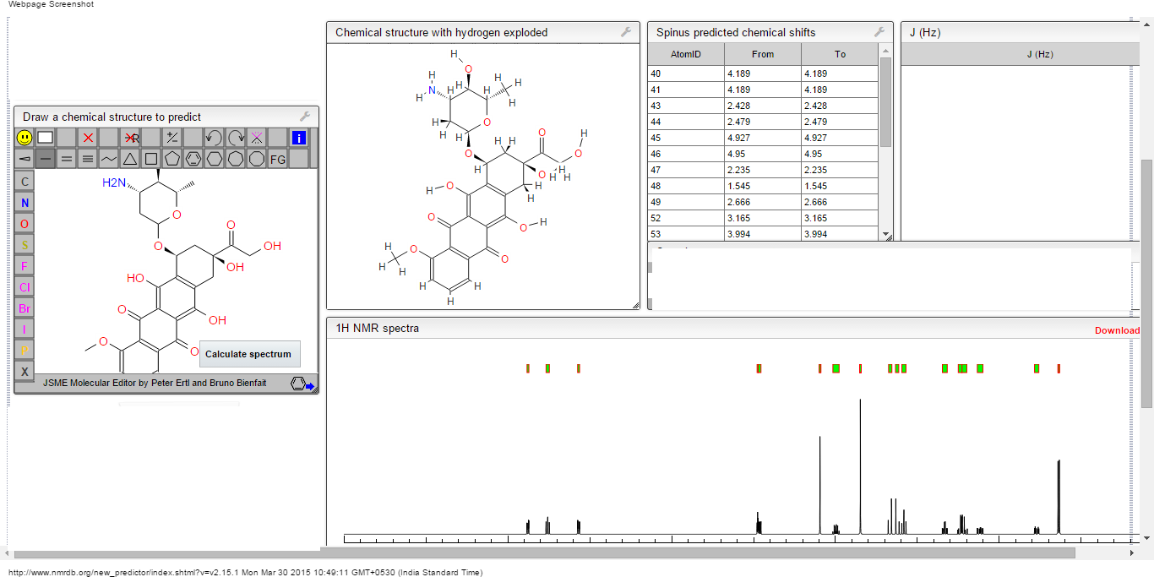This screenshot has width=1154, height=577.
Task: Click the J (Hz) column header
Action: tap(1039, 54)
